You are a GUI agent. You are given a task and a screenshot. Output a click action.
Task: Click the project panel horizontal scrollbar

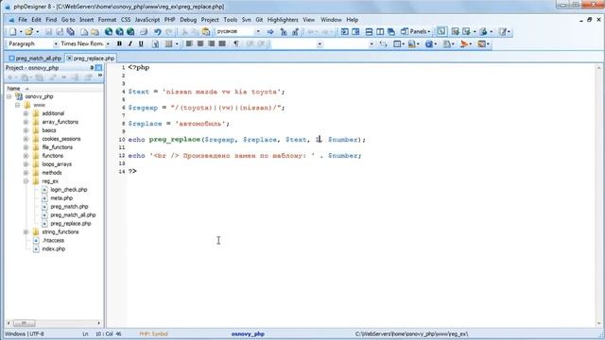point(54,323)
